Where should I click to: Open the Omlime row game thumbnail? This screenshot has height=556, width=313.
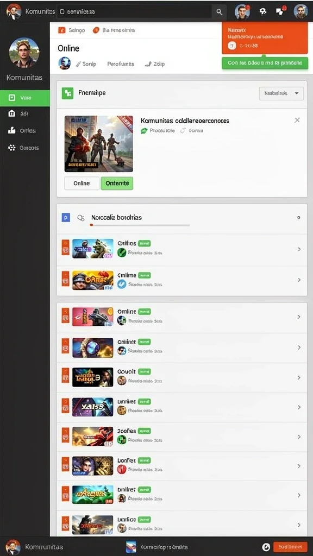click(x=92, y=280)
